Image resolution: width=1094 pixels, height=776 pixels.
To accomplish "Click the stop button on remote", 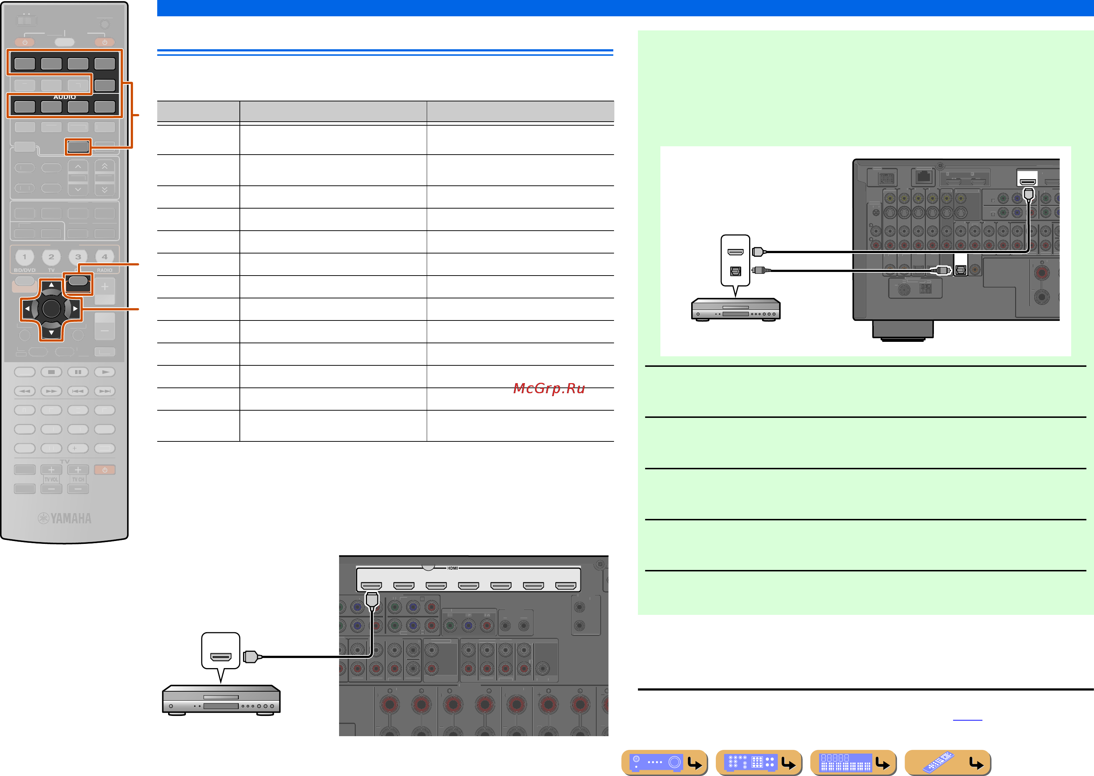I will [x=51, y=372].
